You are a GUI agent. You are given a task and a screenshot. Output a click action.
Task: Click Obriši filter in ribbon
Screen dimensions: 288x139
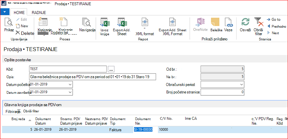[x=259, y=26]
